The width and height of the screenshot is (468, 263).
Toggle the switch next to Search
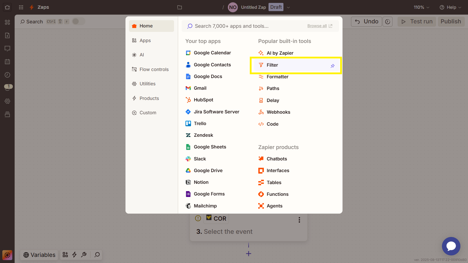78,21
